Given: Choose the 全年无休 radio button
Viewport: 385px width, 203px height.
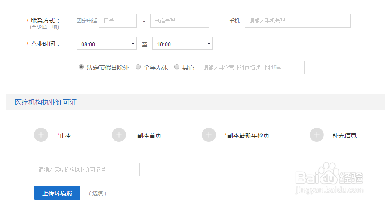Looking at the screenshot, I should (138, 67).
